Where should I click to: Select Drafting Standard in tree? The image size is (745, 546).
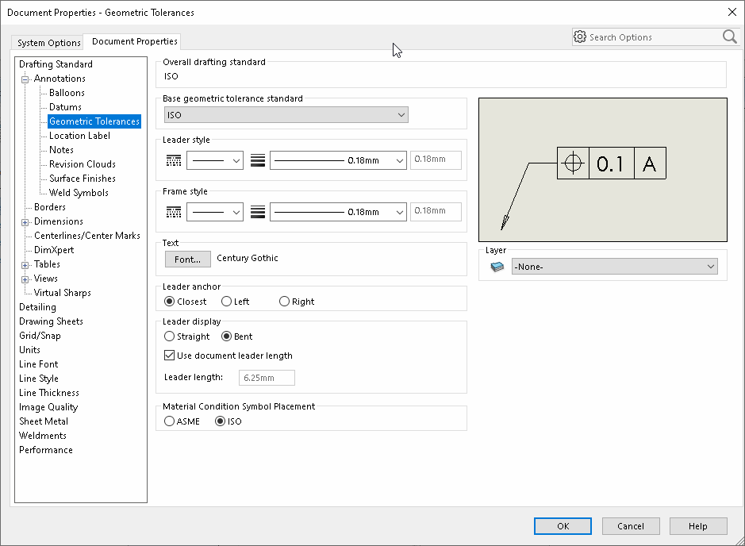pyautogui.click(x=56, y=64)
